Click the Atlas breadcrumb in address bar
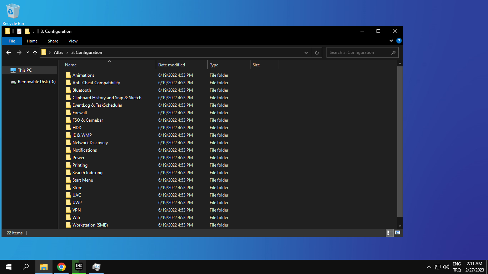Image resolution: width=488 pixels, height=274 pixels. tap(59, 52)
